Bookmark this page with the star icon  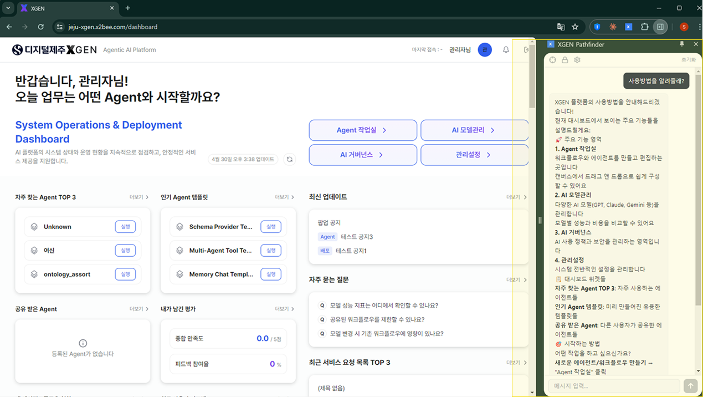click(575, 27)
